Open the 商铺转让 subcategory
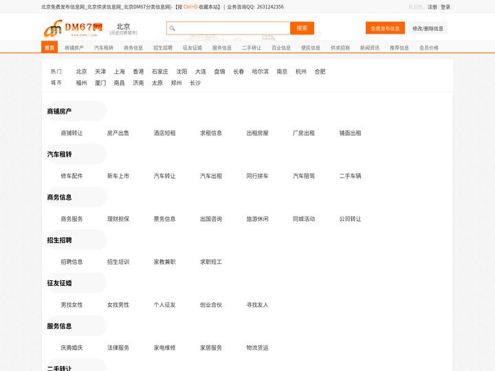The image size is (495, 371). [71, 133]
